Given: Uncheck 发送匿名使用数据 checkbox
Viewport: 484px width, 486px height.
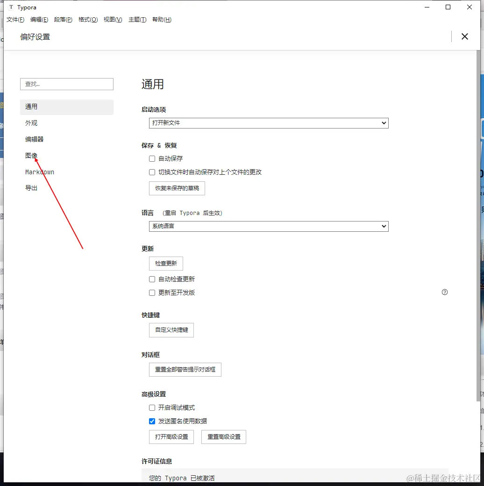Looking at the screenshot, I should click(152, 421).
